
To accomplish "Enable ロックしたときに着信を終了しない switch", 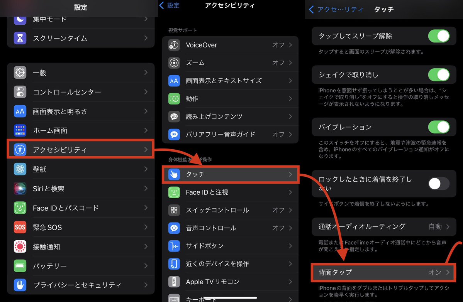I will [x=439, y=184].
